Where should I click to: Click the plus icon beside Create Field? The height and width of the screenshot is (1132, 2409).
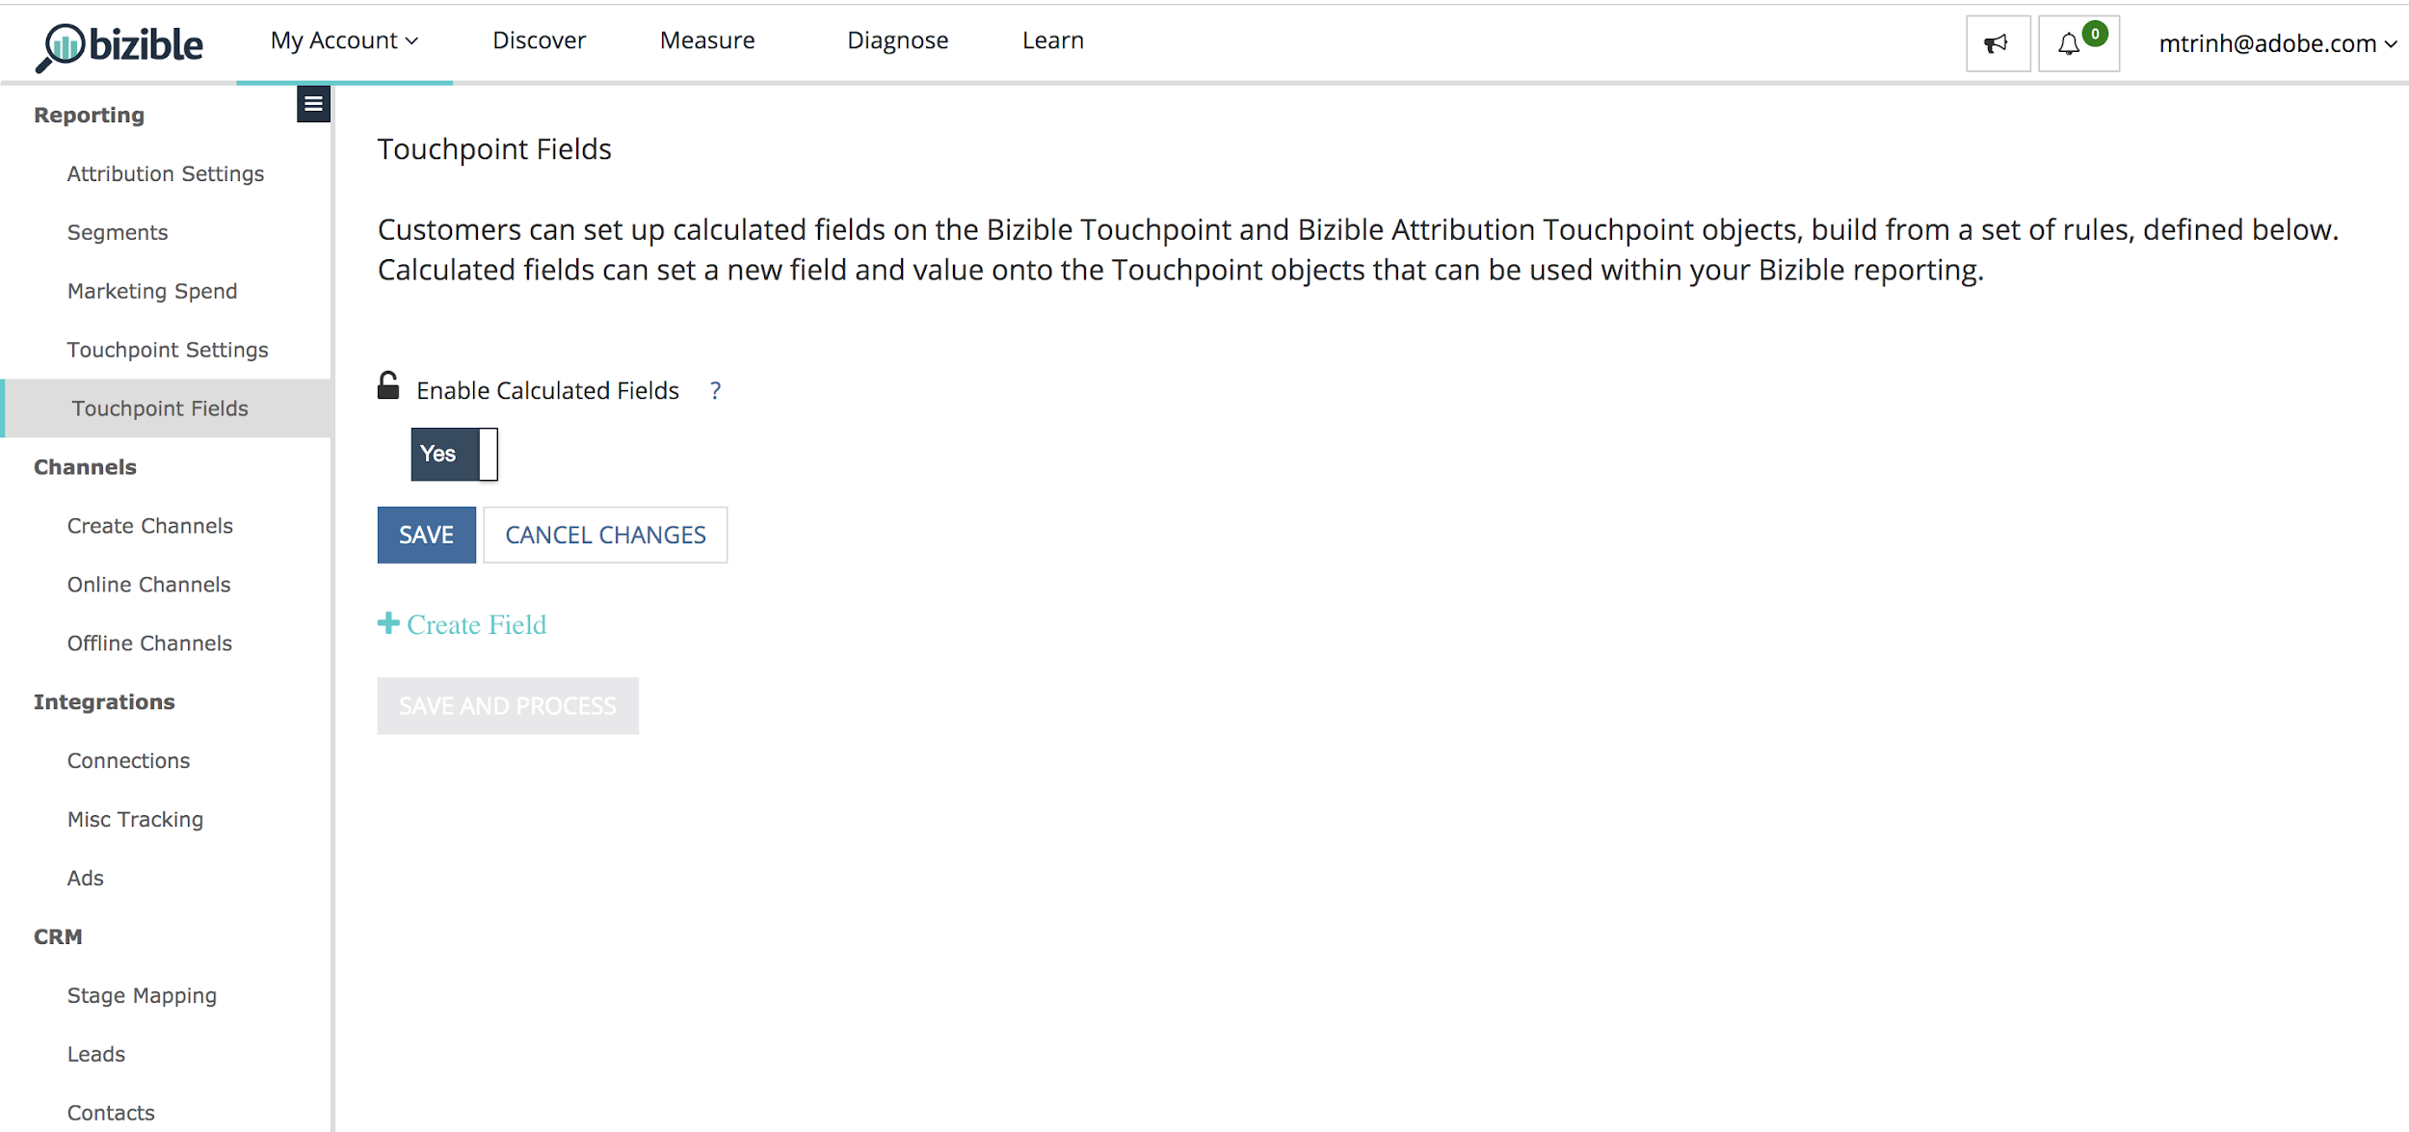pos(388,623)
